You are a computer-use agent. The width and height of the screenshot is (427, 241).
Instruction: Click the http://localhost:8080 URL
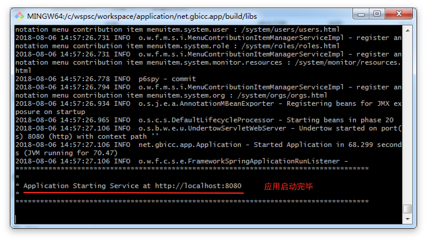coord(198,186)
